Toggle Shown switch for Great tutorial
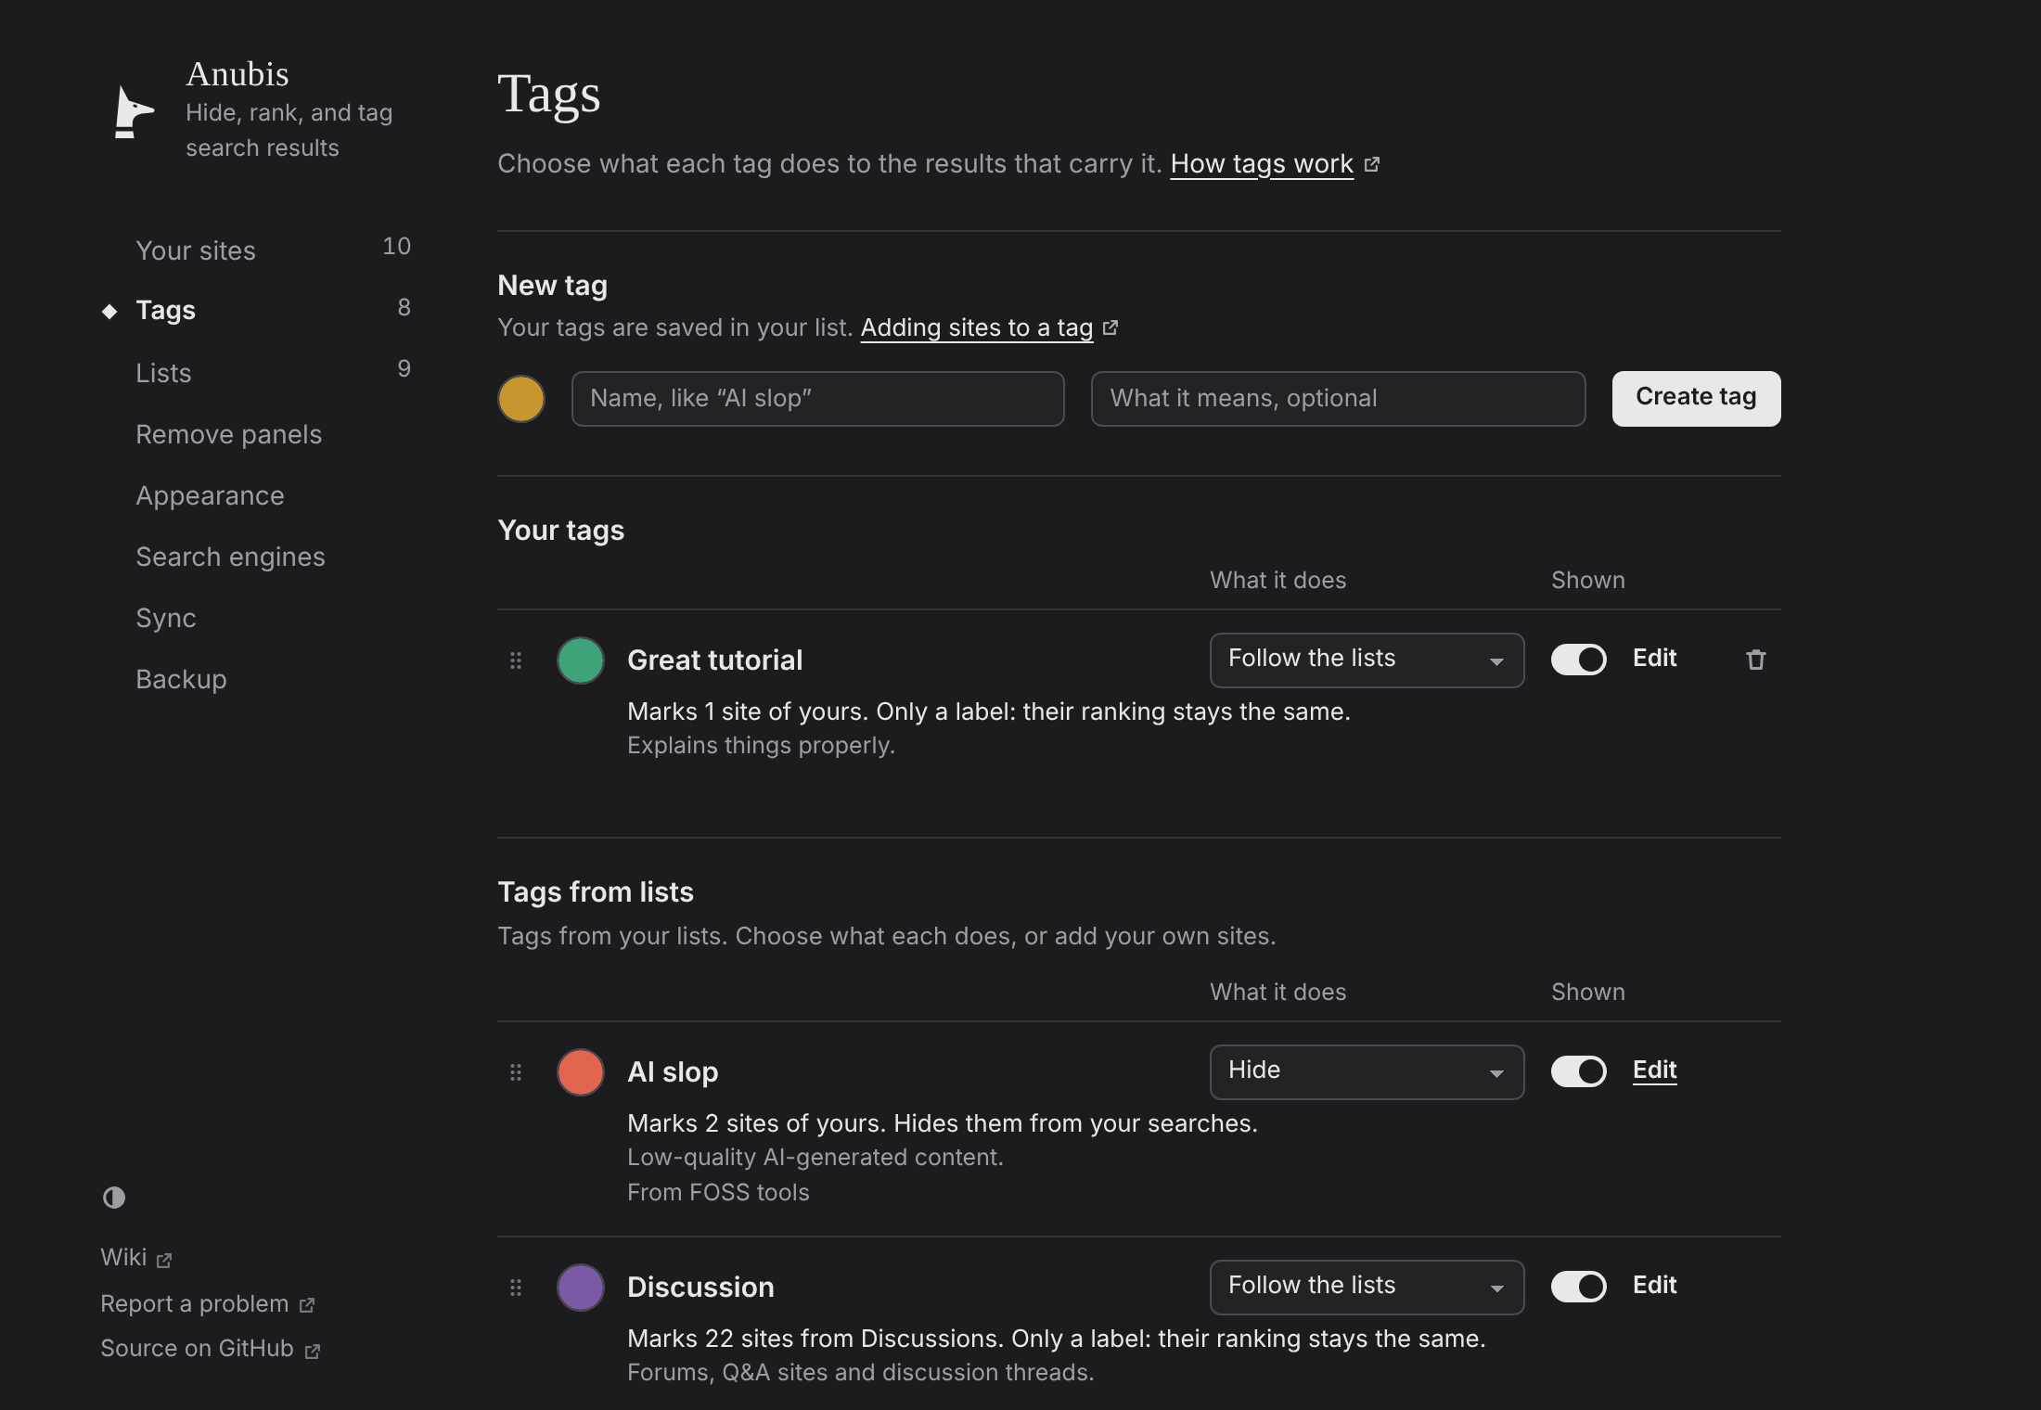 tap(1579, 660)
